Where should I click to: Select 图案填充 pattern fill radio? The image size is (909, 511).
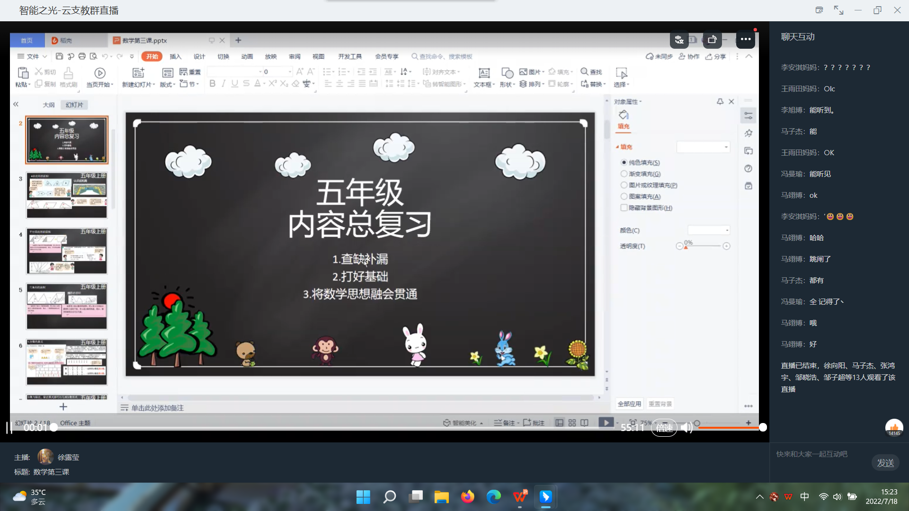624,196
